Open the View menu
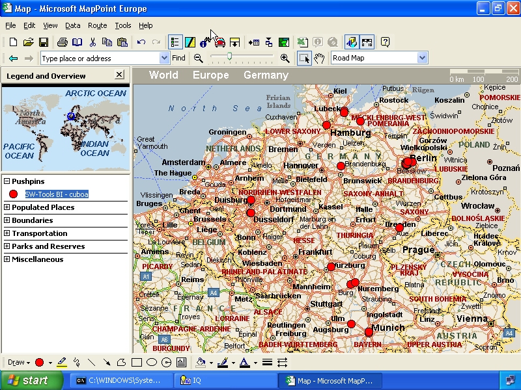Viewport: 521px width, 390px height. (50, 25)
